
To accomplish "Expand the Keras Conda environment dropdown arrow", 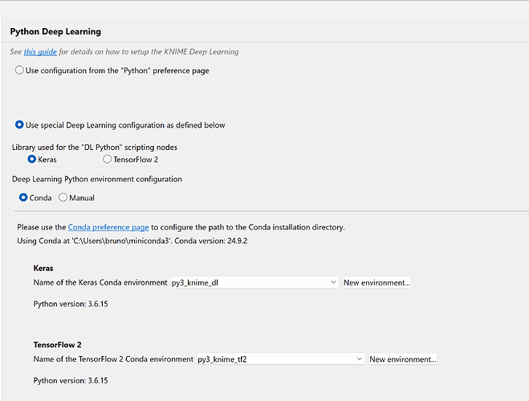I will (x=333, y=282).
